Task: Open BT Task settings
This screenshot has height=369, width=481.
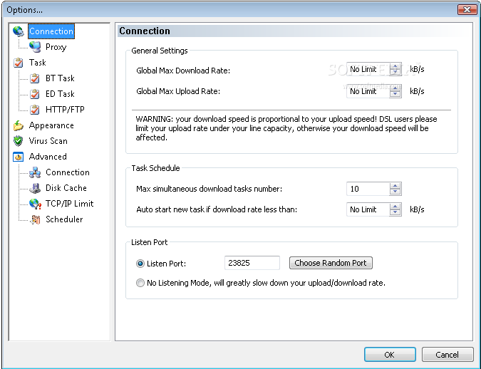Action: pyautogui.click(x=60, y=78)
